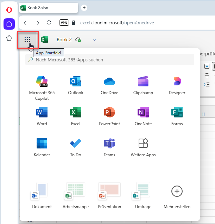Create a new Präsentation
Image resolution: width=215 pixels, height=224 pixels.
pos(109,196)
